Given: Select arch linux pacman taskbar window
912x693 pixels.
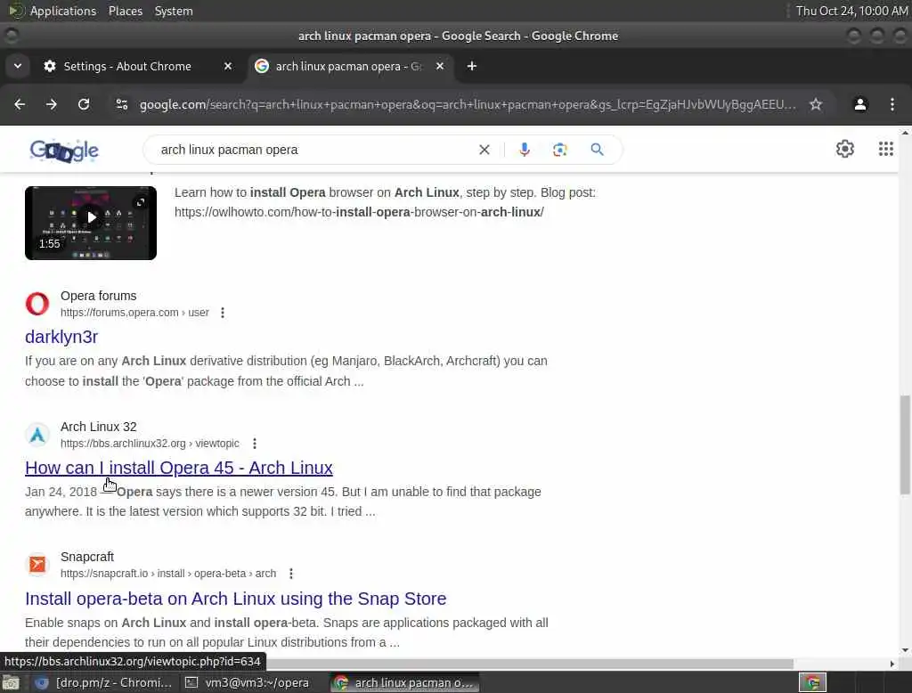Looking at the screenshot, I should (x=405, y=682).
